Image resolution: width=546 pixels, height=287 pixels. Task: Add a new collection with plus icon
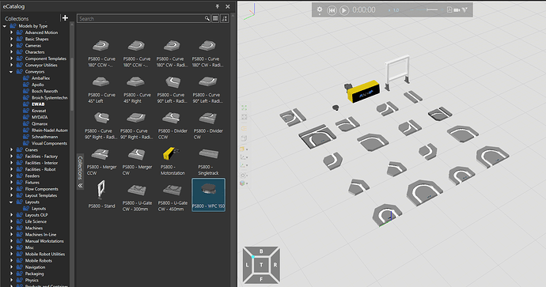click(x=65, y=17)
